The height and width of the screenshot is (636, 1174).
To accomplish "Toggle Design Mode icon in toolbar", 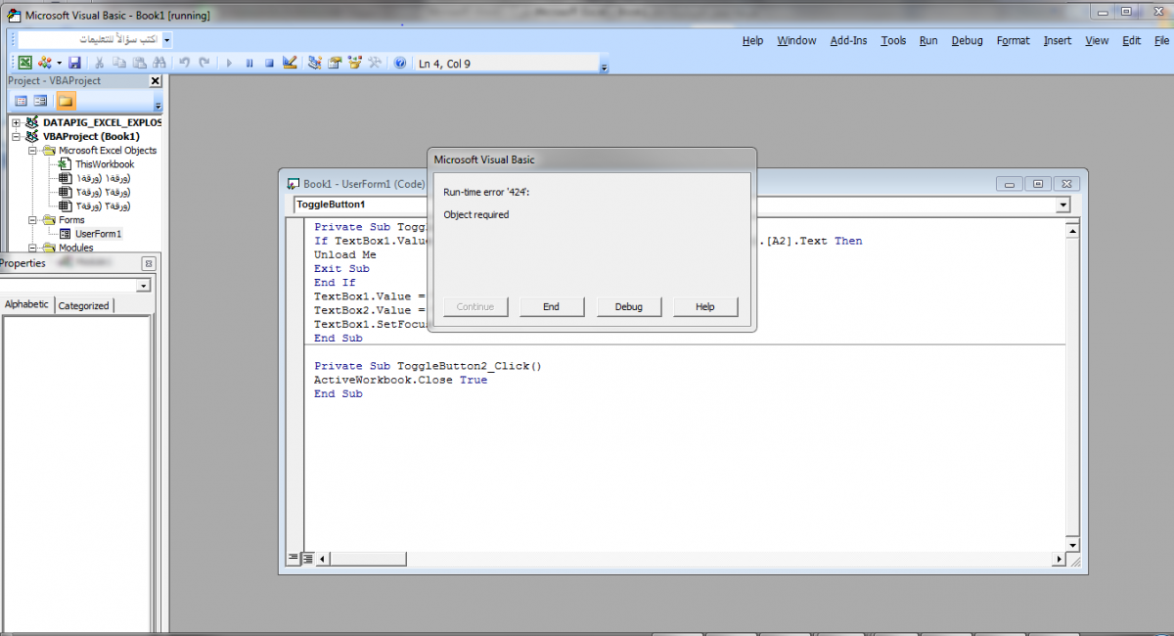I will coord(290,63).
